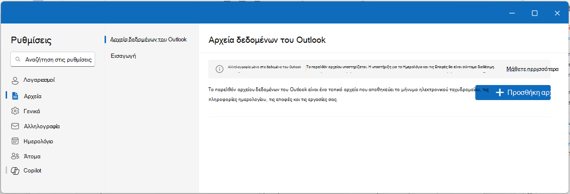
Task: Click the plus icon on the Προσθήκη button
Action: coord(500,93)
